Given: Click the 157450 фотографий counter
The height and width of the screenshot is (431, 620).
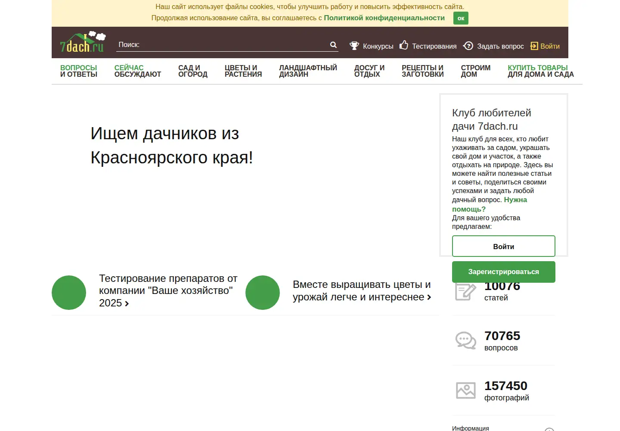Looking at the screenshot, I should (x=506, y=390).
